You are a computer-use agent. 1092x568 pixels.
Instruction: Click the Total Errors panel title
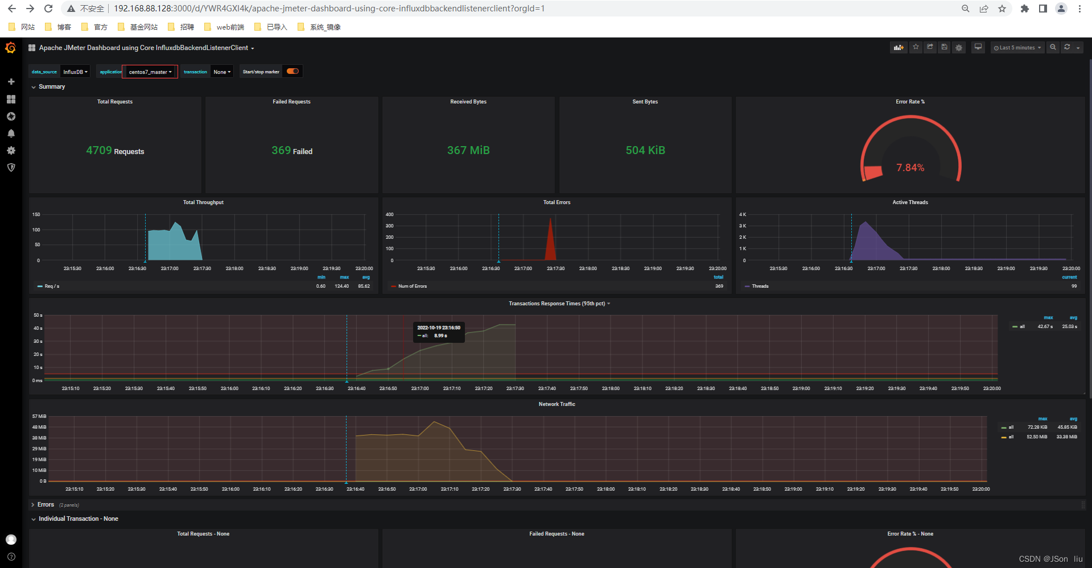[x=557, y=202]
